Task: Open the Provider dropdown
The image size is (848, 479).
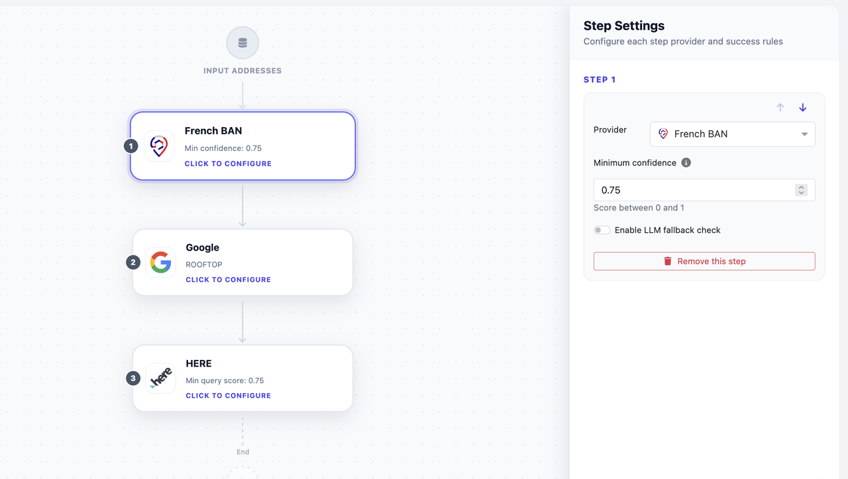Action: [732, 134]
